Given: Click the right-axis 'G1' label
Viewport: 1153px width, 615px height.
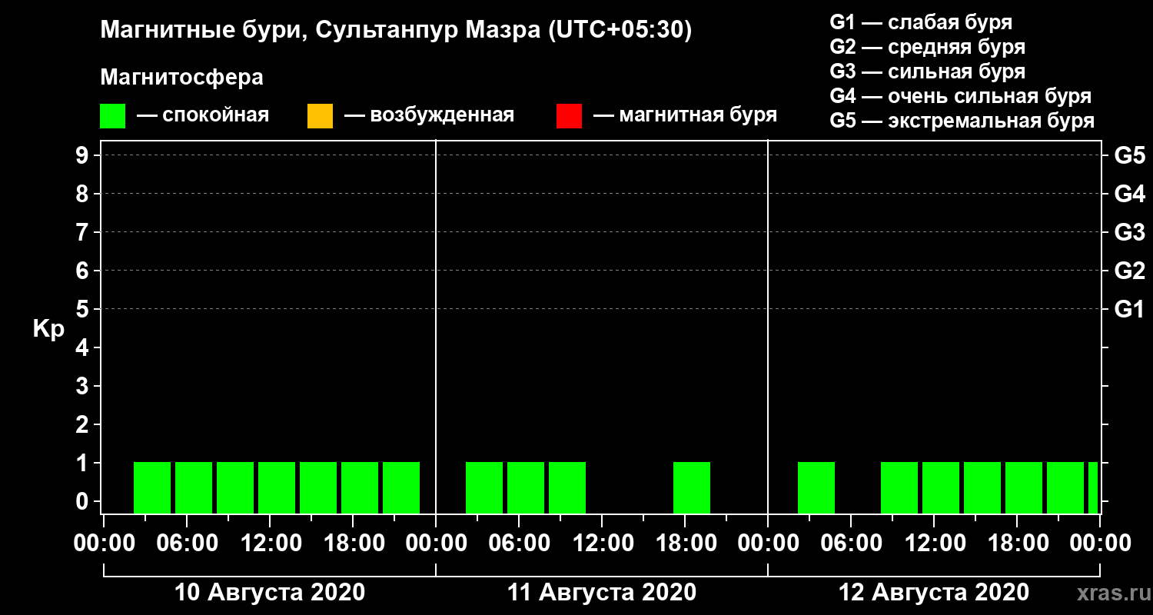Looking at the screenshot, I should (1130, 310).
